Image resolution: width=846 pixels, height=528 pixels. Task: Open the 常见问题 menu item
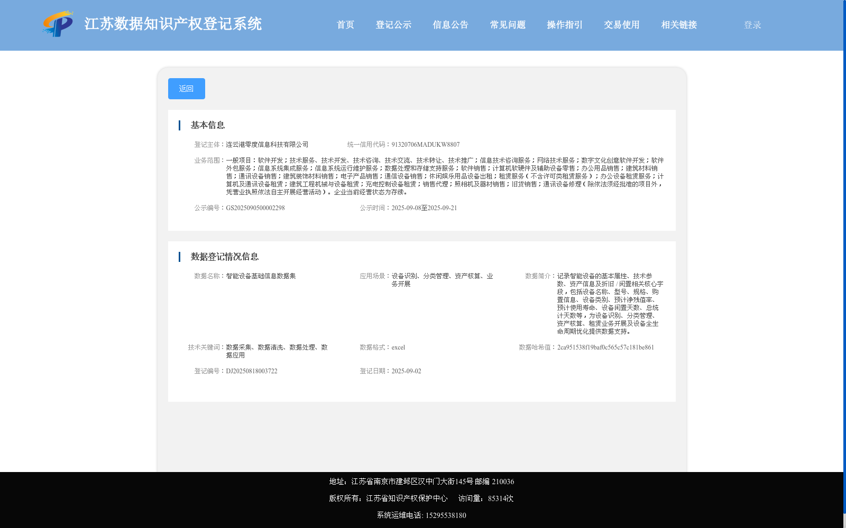[508, 25]
